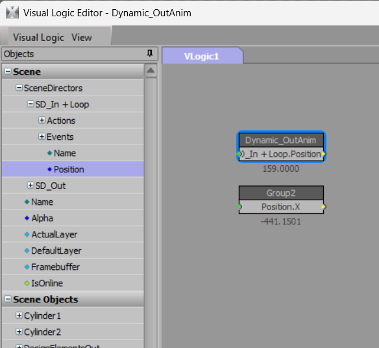Click green input port of Dynamic_OutAnim node
This screenshot has width=379, height=348.
point(239,154)
